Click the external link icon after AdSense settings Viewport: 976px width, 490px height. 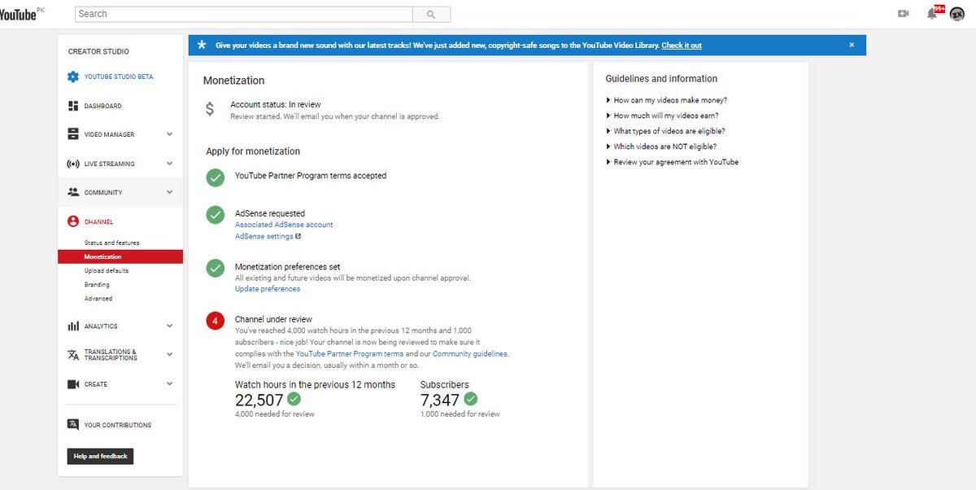[x=298, y=237]
